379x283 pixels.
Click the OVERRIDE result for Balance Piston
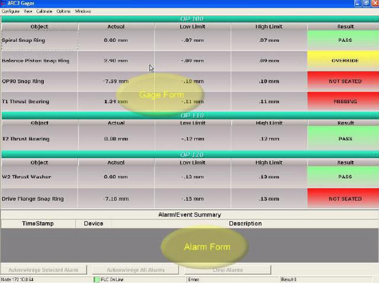click(343, 61)
